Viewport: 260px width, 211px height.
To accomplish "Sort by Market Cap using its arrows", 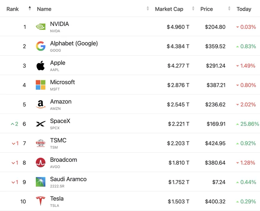I will [193, 8].
